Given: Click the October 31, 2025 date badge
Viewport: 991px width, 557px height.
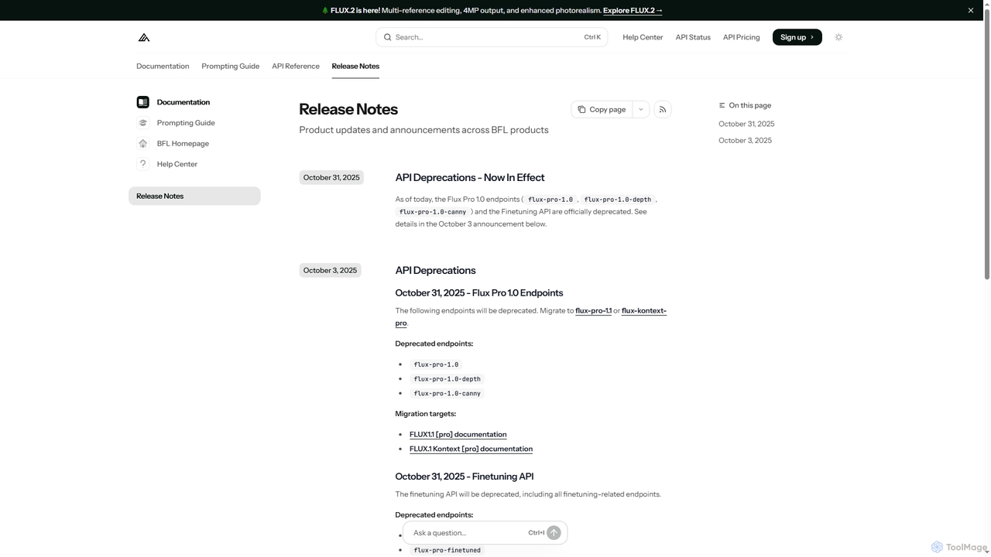Looking at the screenshot, I should coord(331,177).
